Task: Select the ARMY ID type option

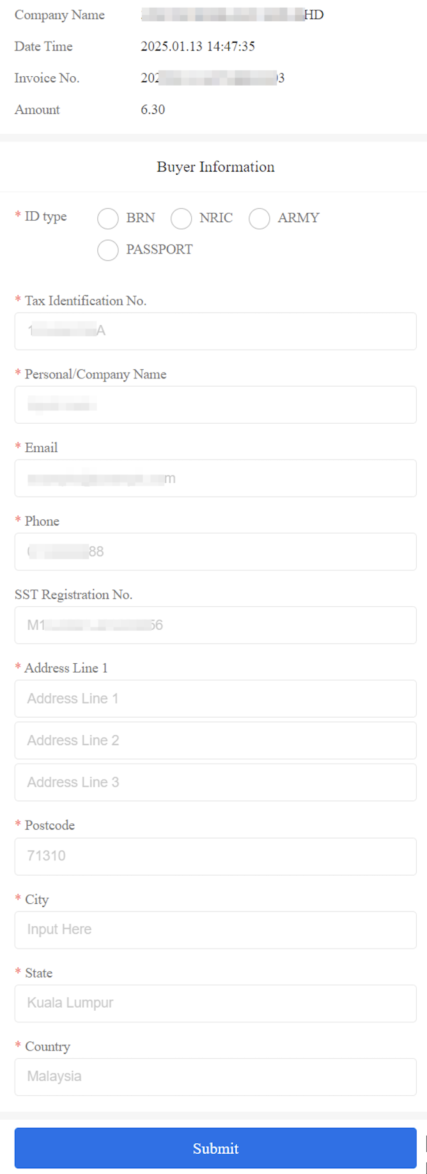Action: 260,218
